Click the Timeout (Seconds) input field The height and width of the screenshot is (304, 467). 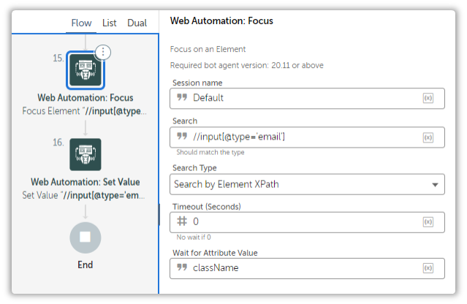point(307,222)
